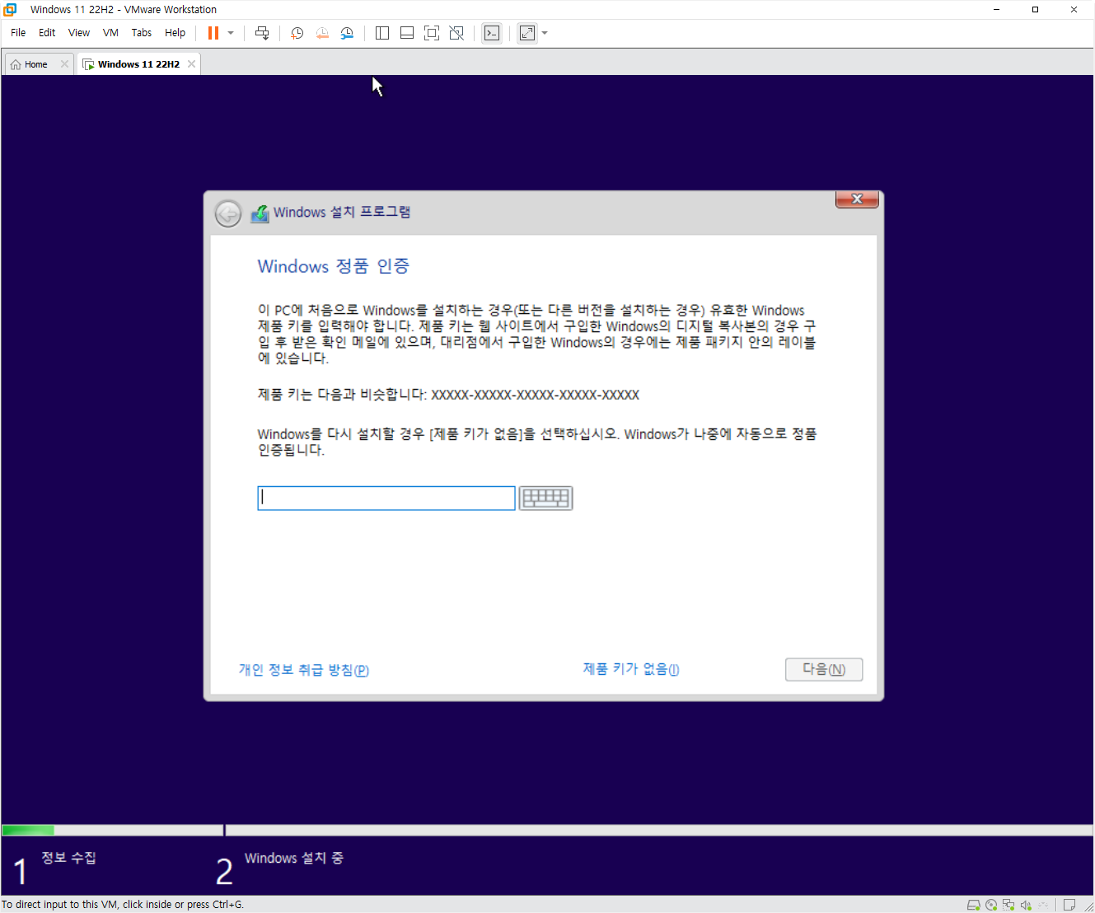Click the sample key text XXXXX-XXXXX-XXXXX-XXXXX-XXXXX
Image resolution: width=1095 pixels, height=913 pixels.
click(536, 395)
